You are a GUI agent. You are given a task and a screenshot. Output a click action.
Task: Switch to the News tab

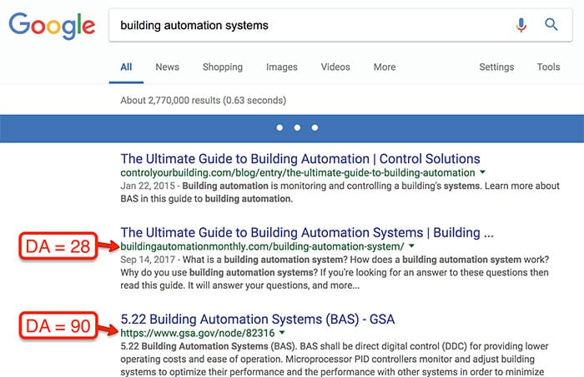[x=167, y=67]
